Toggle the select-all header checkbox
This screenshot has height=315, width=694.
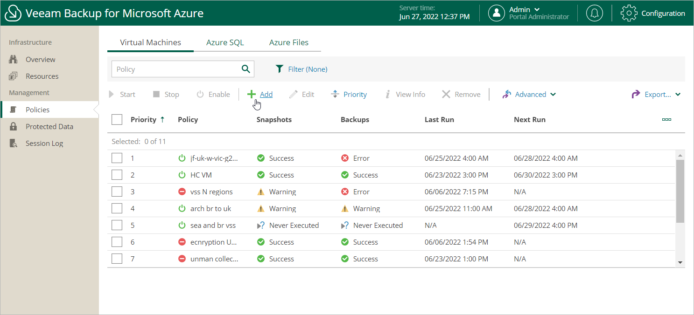(x=117, y=120)
